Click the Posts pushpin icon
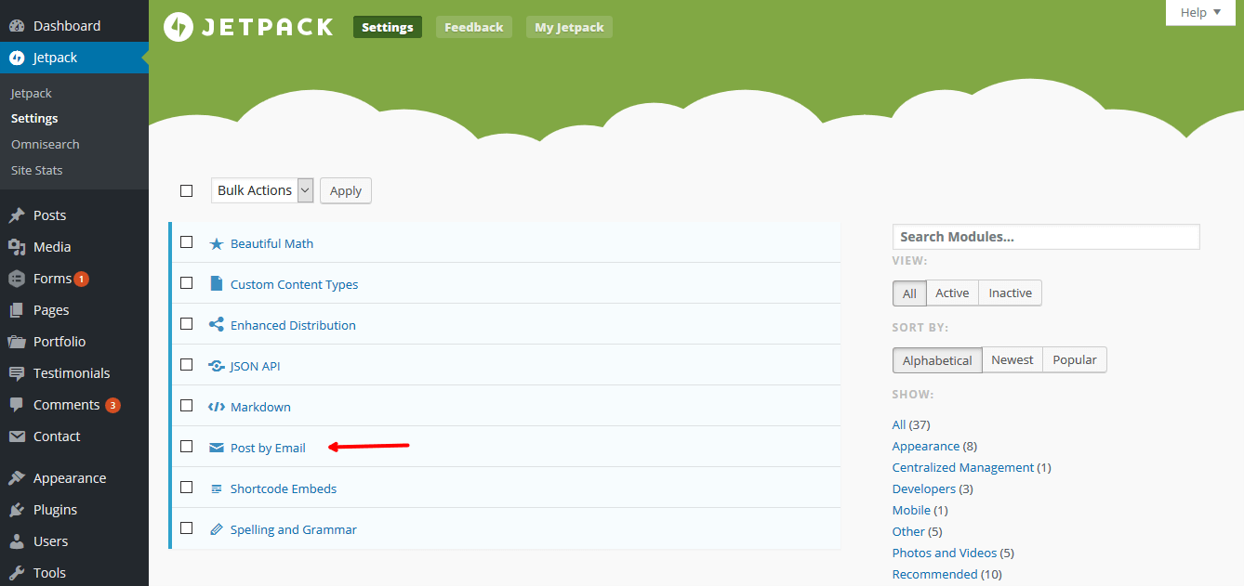The width and height of the screenshot is (1244, 586). click(x=17, y=215)
